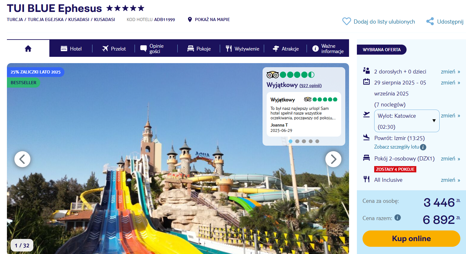
Task: Change the number of travelers via zmień
Action: point(450,72)
